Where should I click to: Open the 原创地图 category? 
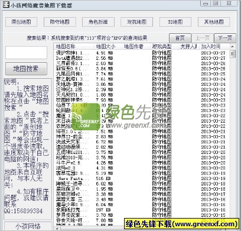[21, 22]
